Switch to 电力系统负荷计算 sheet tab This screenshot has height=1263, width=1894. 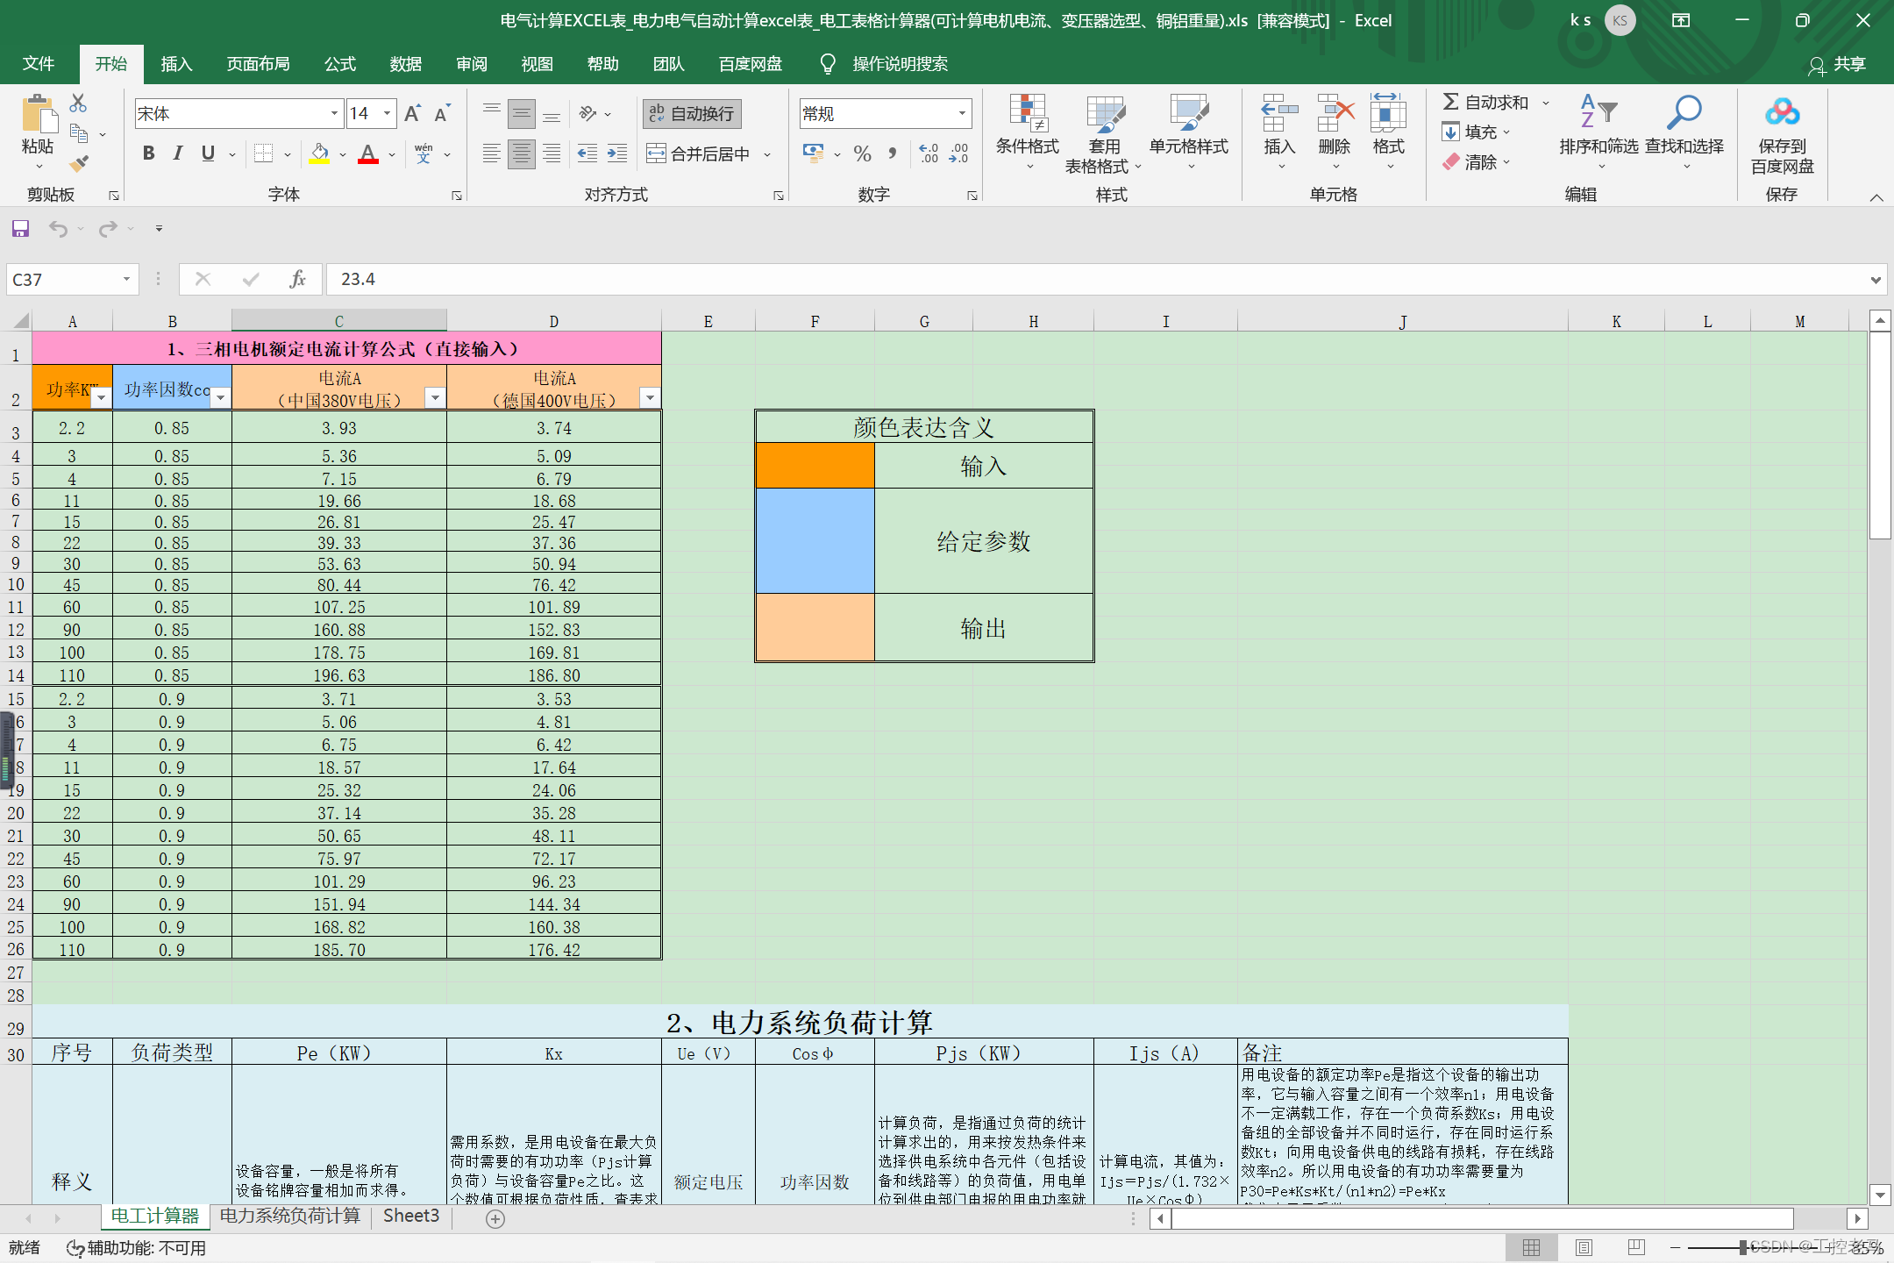(289, 1216)
